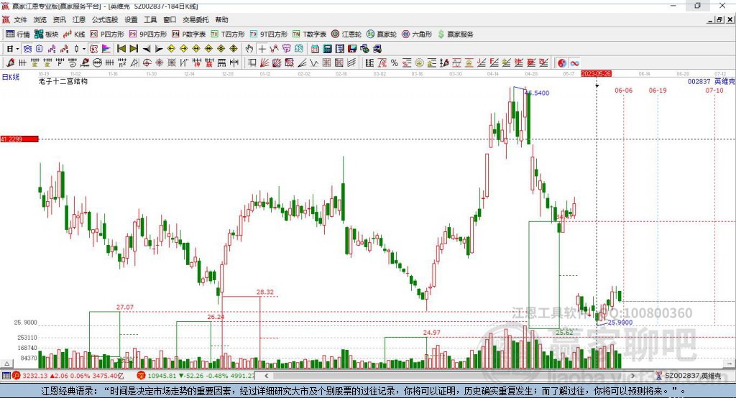Viewport: 736px width, 398px height.
Task: Open the P四方形 square tool
Action: 107,34
